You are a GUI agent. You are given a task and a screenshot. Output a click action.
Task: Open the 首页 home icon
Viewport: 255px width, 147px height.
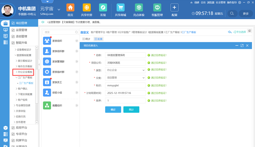pos(70,8)
